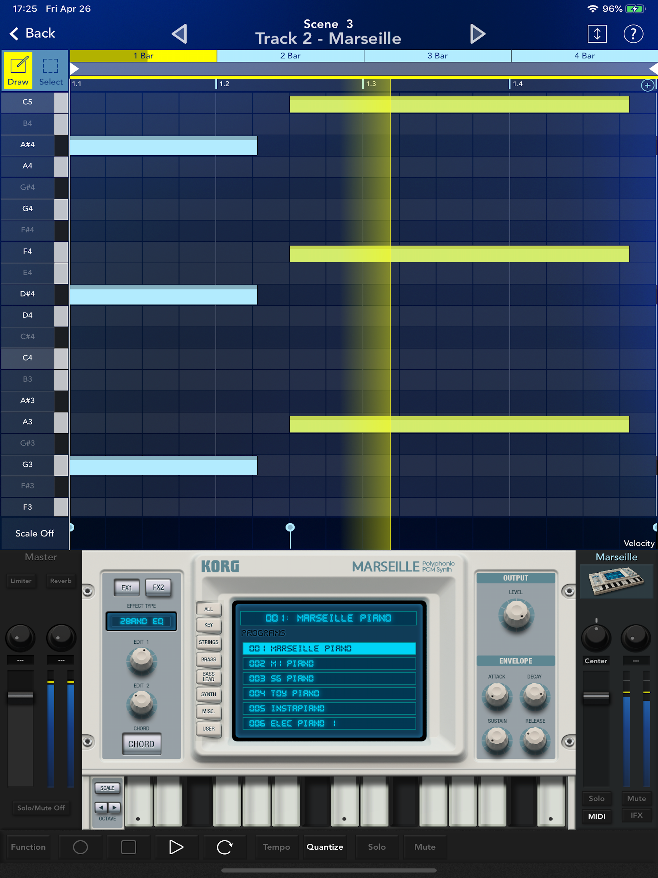
Task: Filter programs by USER category
Action: click(208, 729)
